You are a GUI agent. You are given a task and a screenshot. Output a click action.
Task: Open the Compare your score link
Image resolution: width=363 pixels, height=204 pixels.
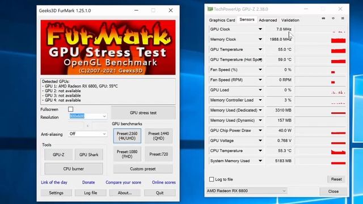[124, 182]
